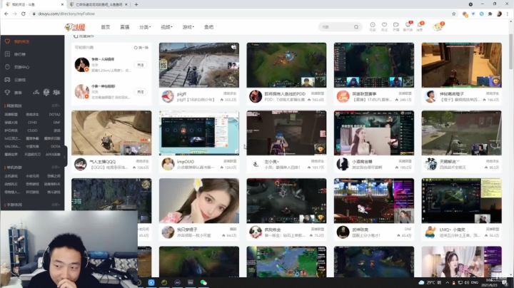Open DNF category in sidebar
The height and width of the screenshot is (288, 514).
point(56,123)
